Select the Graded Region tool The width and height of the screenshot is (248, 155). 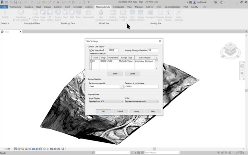pyautogui.click(x=168, y=15)
